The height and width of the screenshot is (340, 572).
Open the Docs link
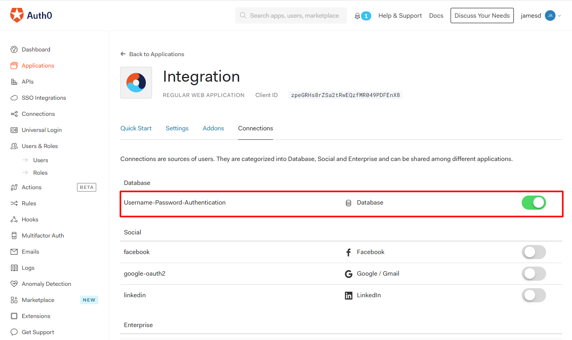pyautogui.click(x=436, y=16)
